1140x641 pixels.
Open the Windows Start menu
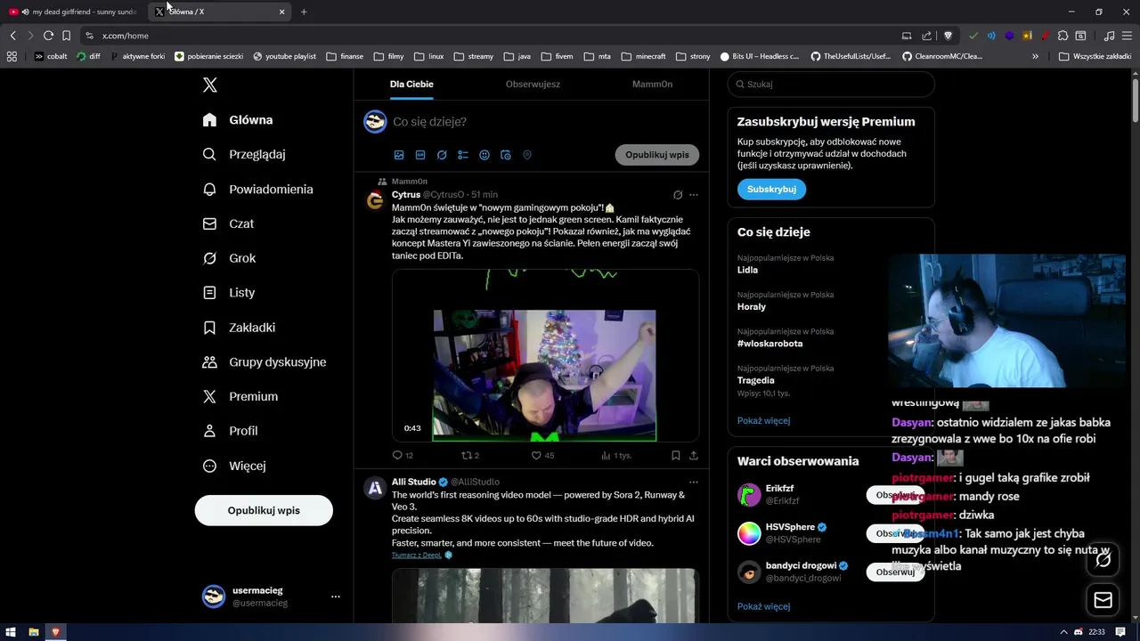coord(12,632)
